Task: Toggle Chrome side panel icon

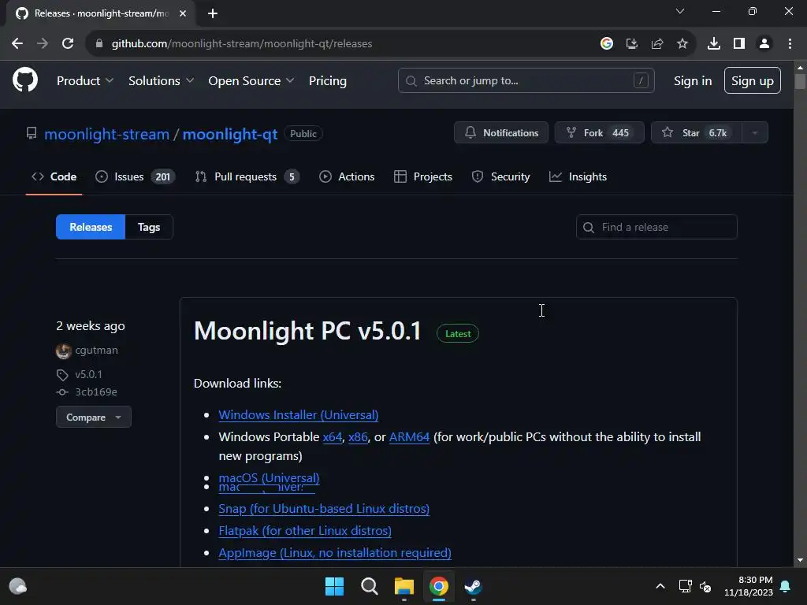Action: pyautogui.click(x=739, y=44)
